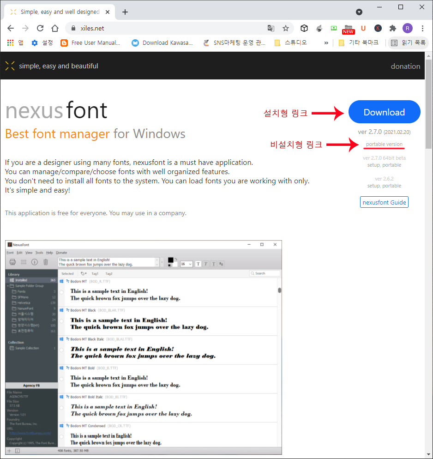Click the xiles site logo
The width and height of the screenshot is (433, 459).
pos(10,66)
